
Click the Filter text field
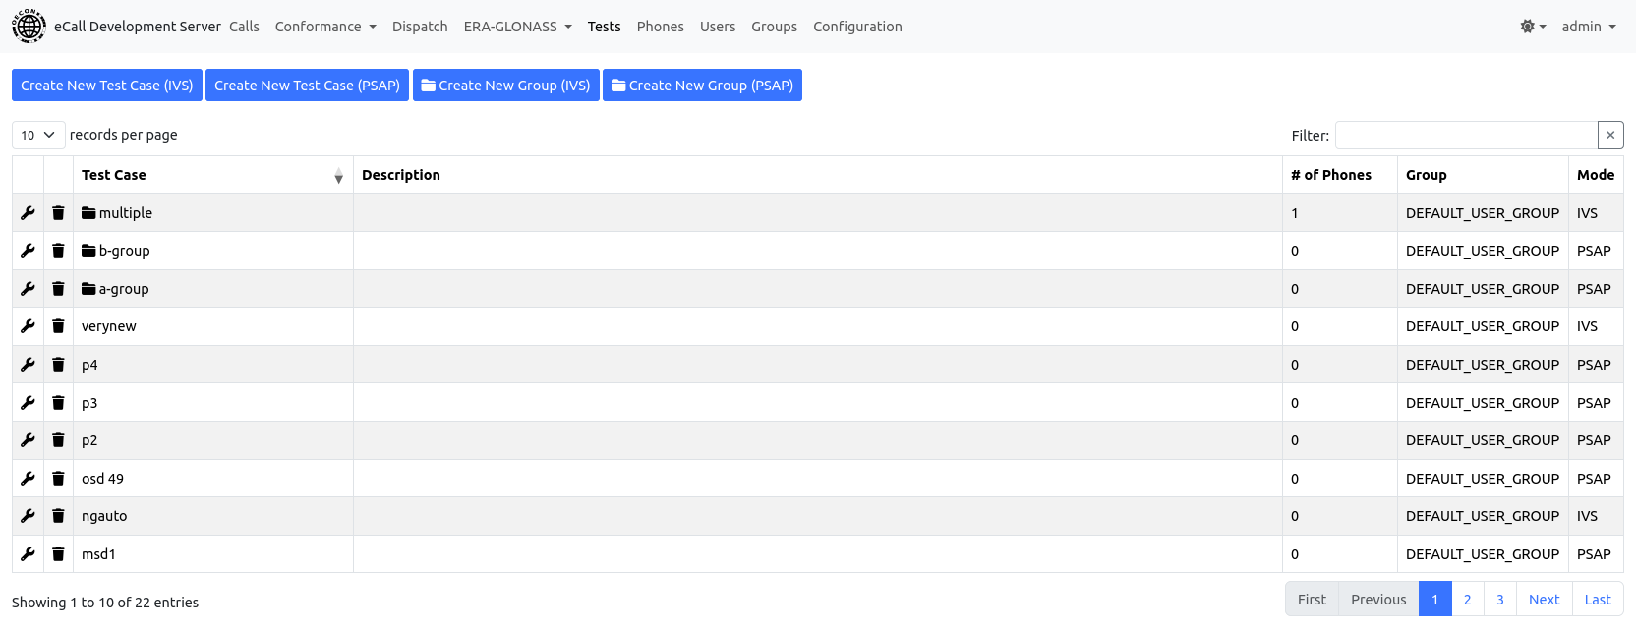pos(1465,136)
